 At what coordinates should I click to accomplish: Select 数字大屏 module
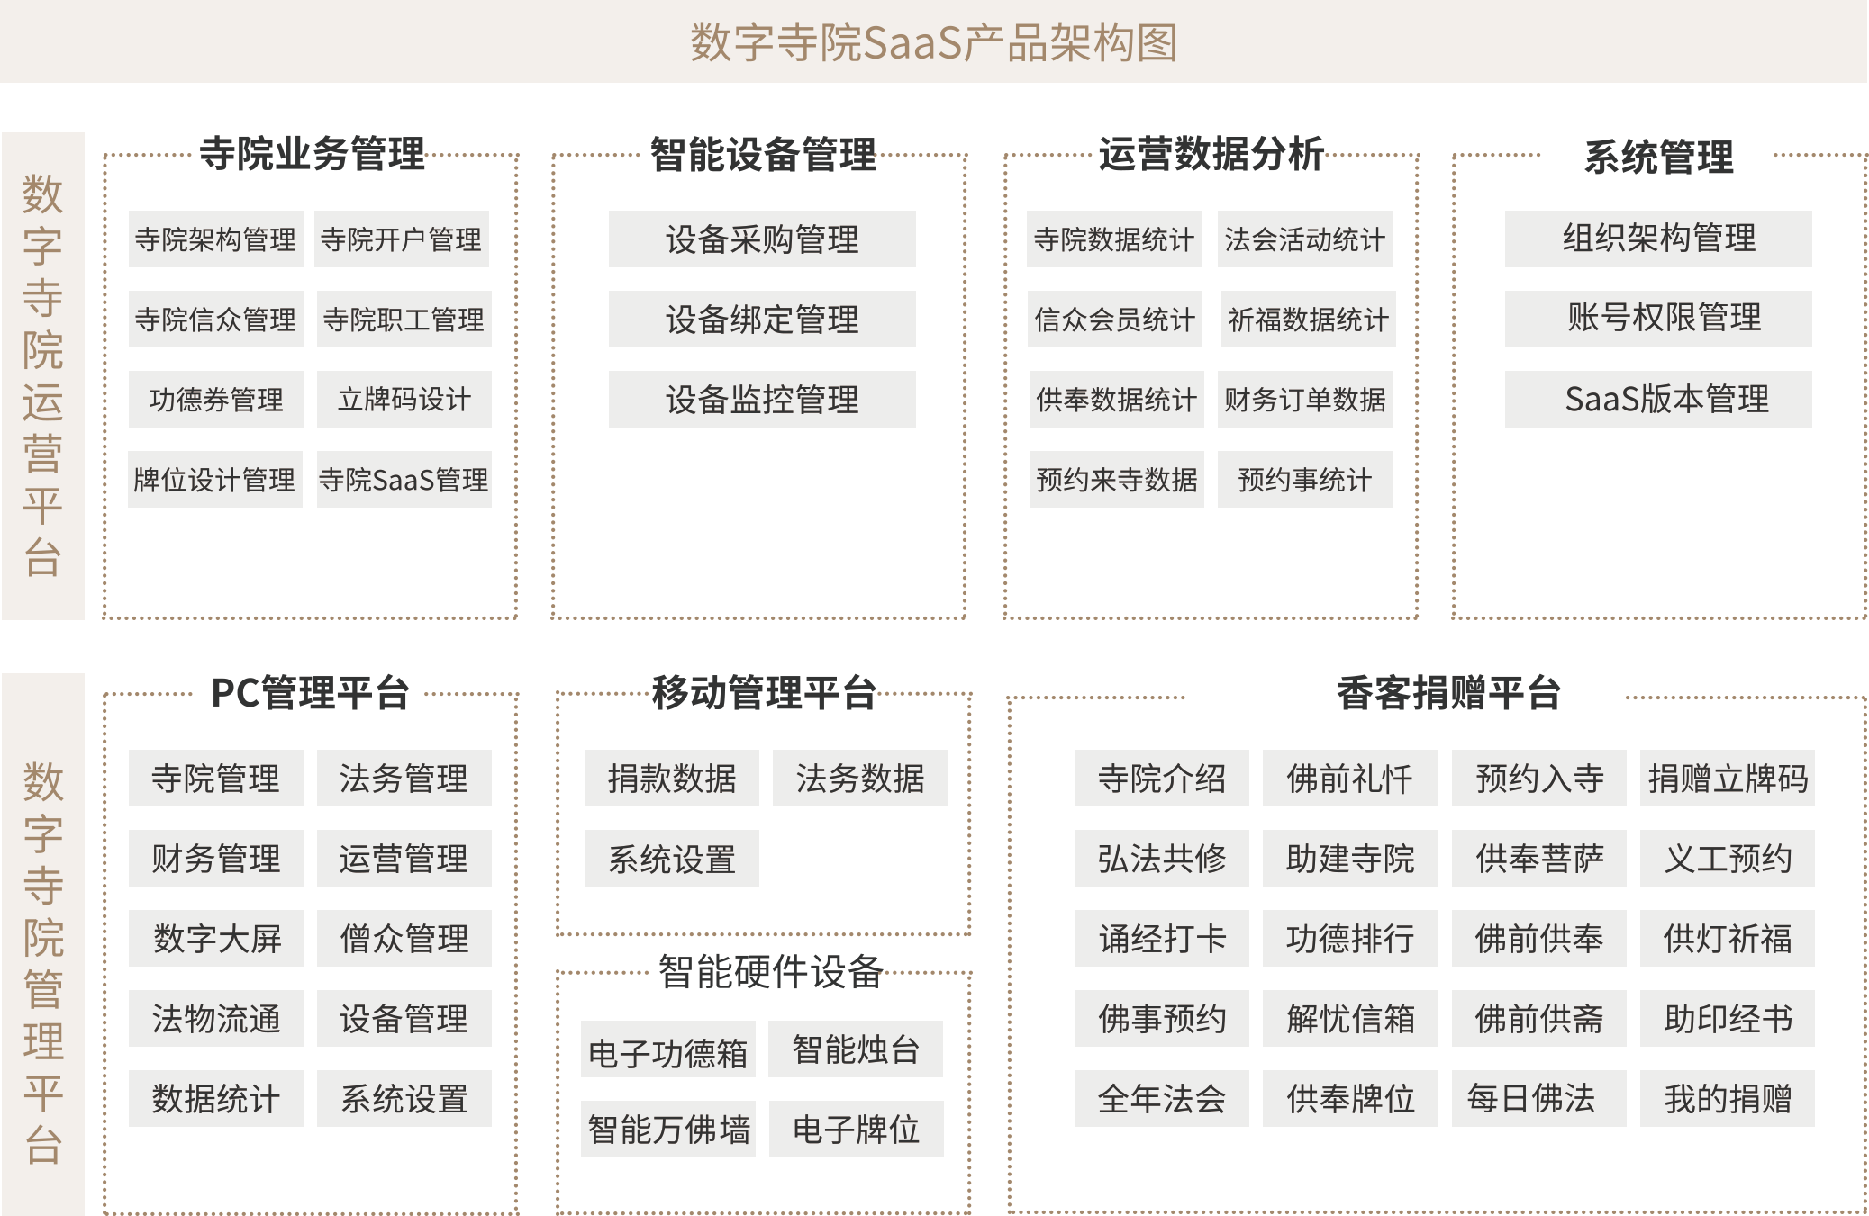coord(216,939)
